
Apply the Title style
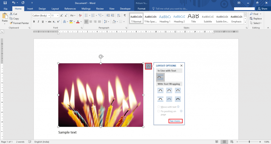193,18
